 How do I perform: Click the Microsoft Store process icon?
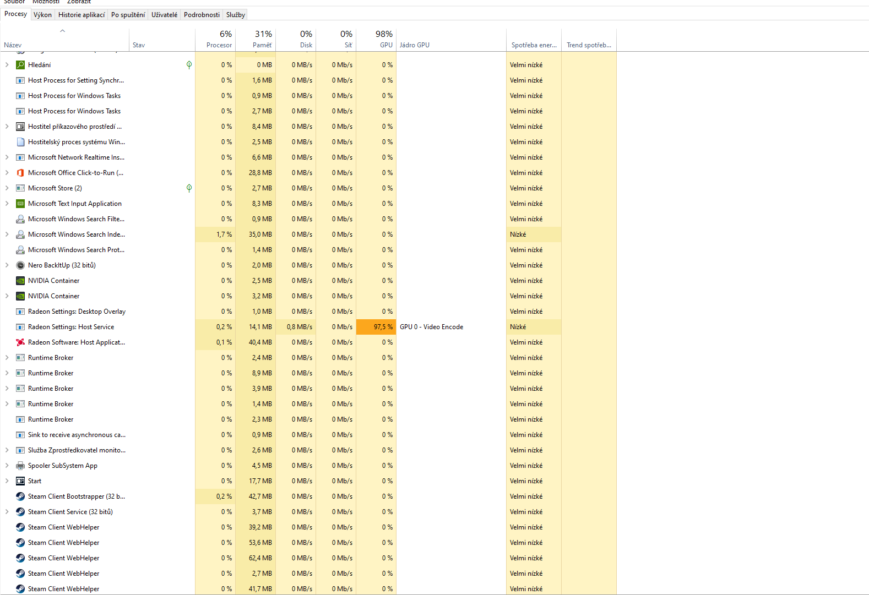(20, 188)
